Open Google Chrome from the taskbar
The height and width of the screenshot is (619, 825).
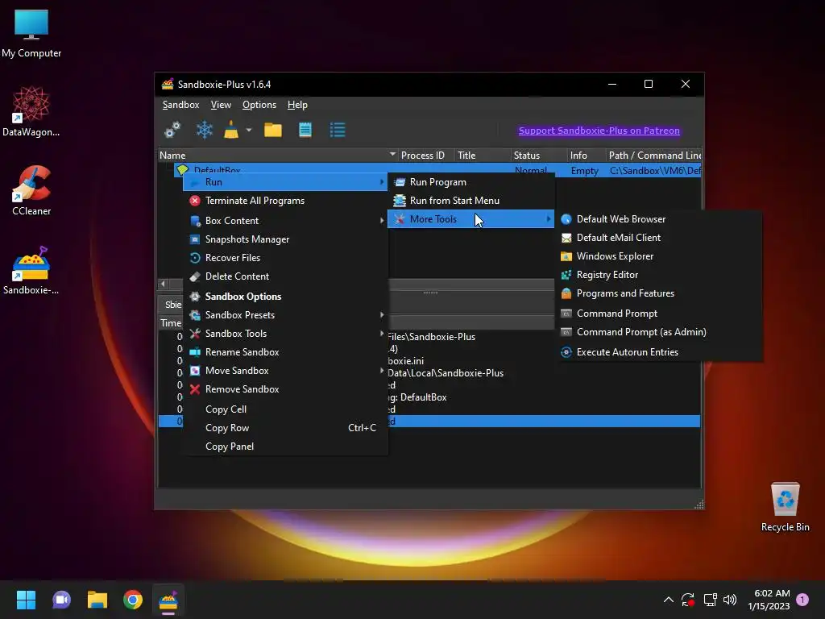[133, 600]
